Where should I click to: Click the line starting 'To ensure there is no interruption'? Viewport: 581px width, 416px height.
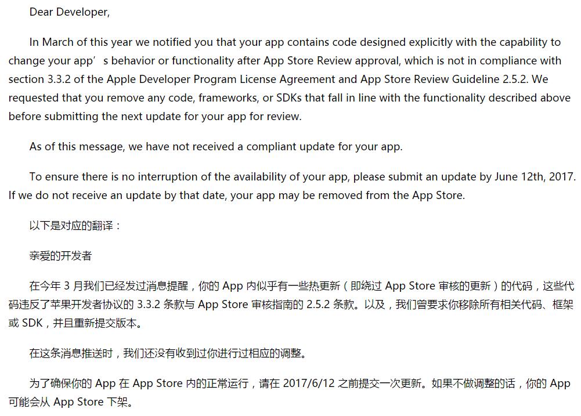pyautogui.click(x=302, y=177)
